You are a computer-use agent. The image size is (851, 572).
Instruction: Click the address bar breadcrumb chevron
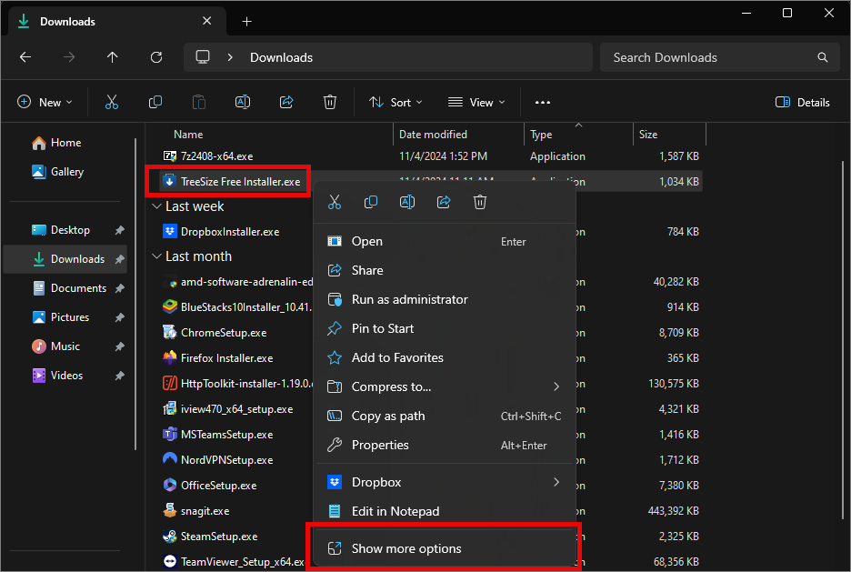pos(230,57)
